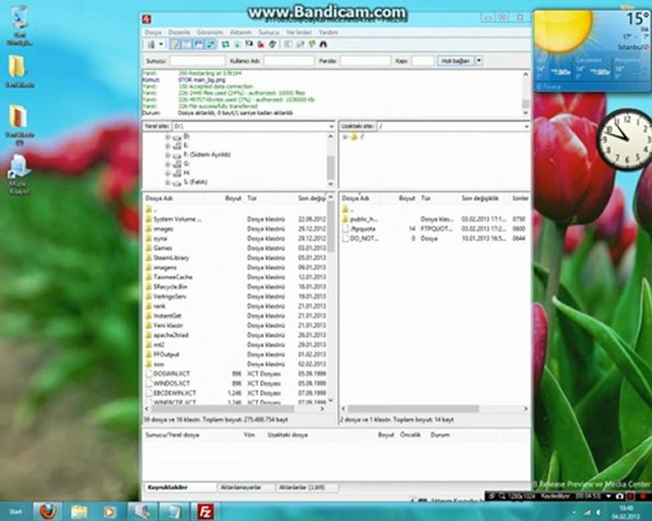This screenshot has width=652, height=521.
Task: Select .ftpquota file in remote list
Action: click(x=362, y=229)
